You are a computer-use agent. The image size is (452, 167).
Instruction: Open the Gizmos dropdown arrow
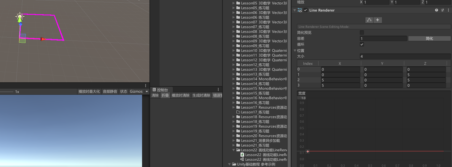pyautogui.click(x=147, y=91)
